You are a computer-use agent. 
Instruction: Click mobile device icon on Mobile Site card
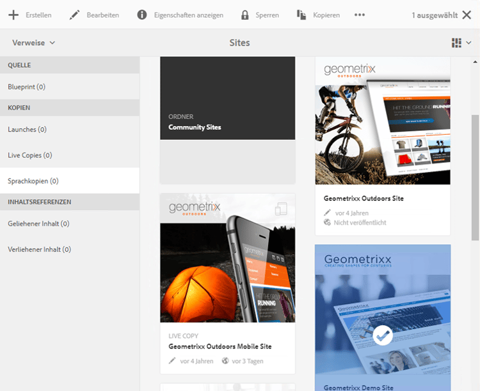(281, 209)
